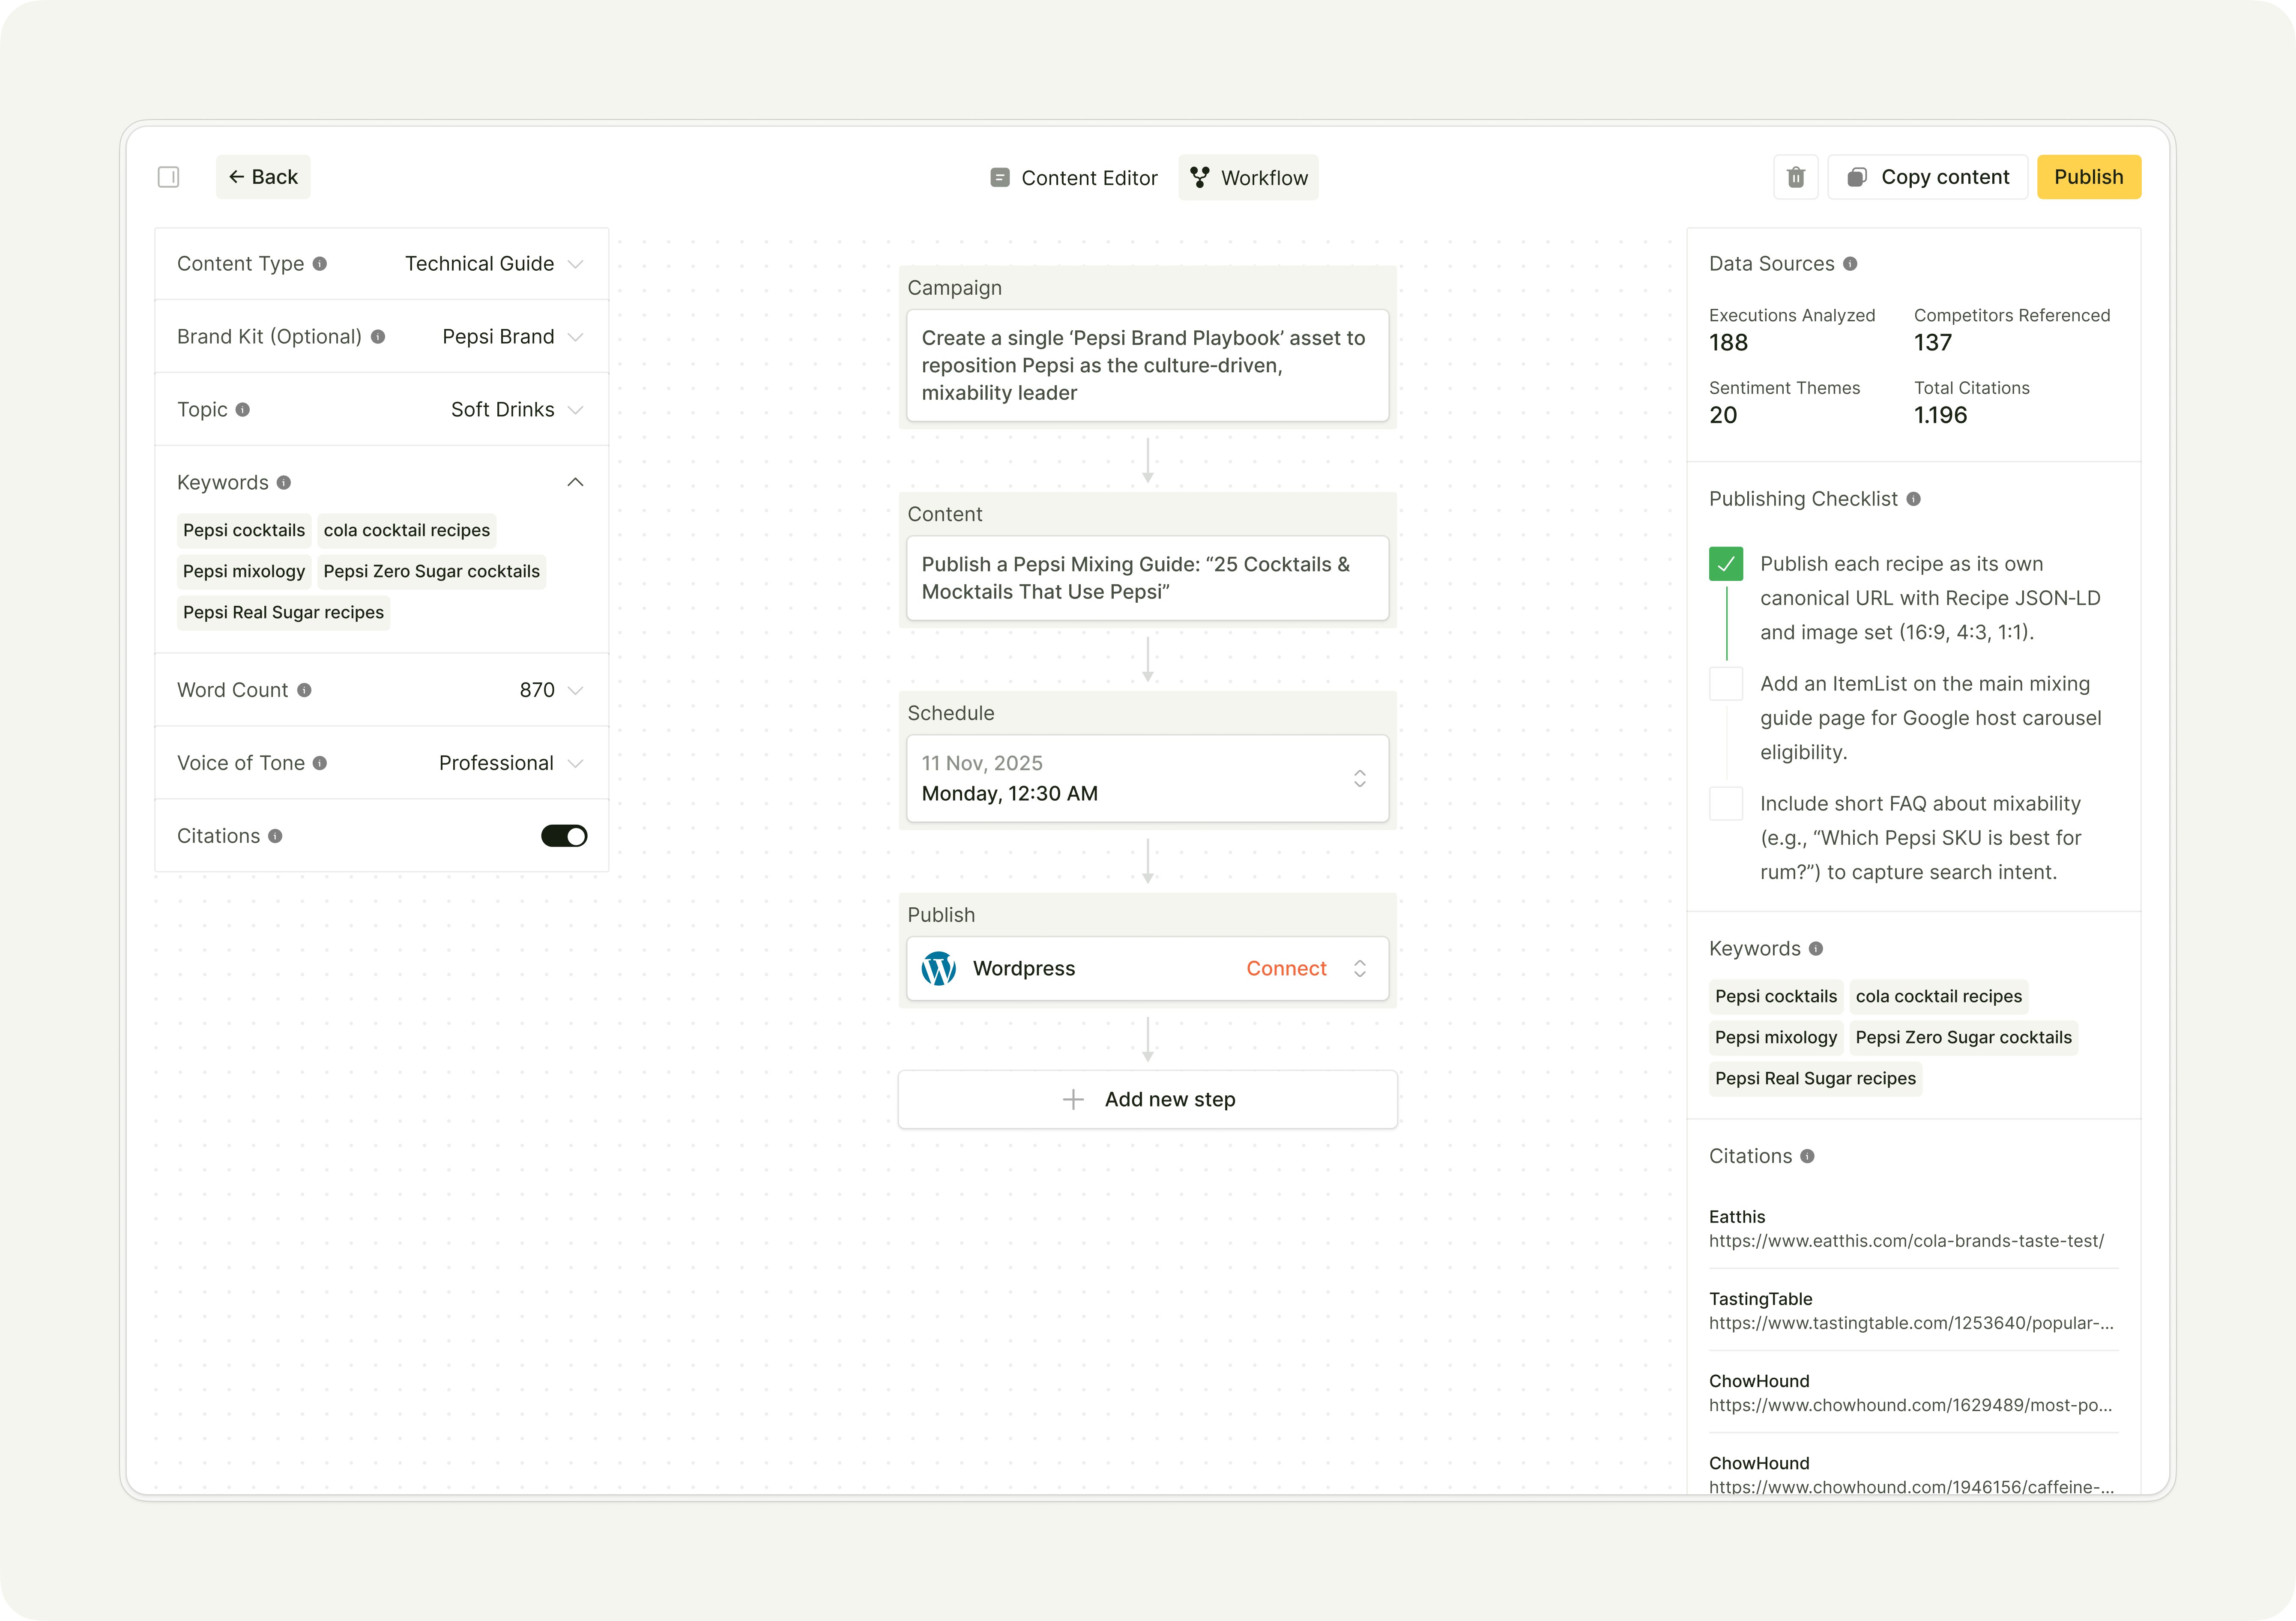Image resolution: width=2296 pixels, height=1621 pixels.
Task: Click the Executions Analyzed value 188
Action: pyautogui.click(x=1728, y=343)
